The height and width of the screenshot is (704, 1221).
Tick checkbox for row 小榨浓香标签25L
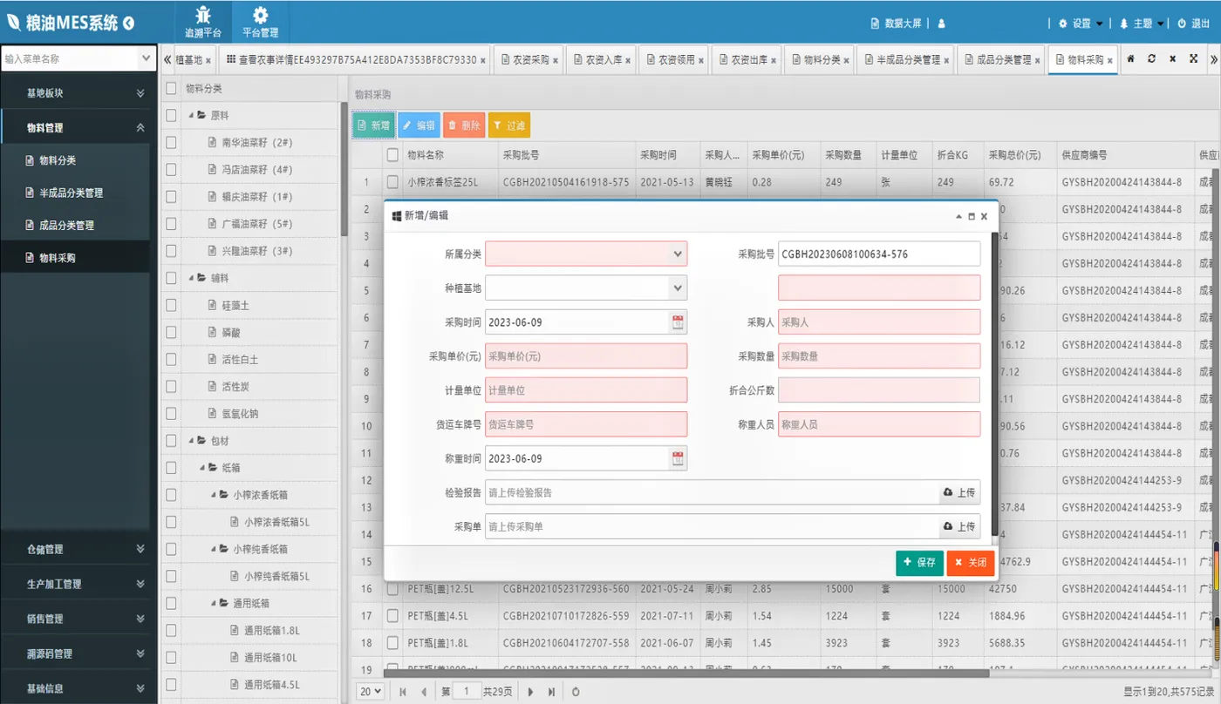(392, 182)
